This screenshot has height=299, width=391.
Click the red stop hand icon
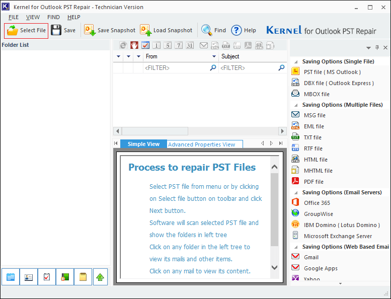point(134,45)
